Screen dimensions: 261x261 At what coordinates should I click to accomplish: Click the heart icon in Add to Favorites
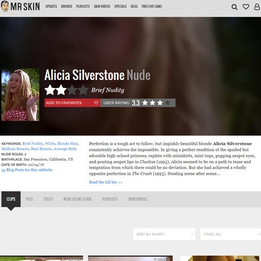coord(96,103)
